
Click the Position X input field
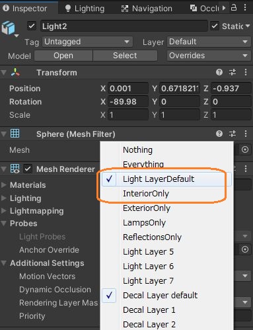click(x=128, y=89)
